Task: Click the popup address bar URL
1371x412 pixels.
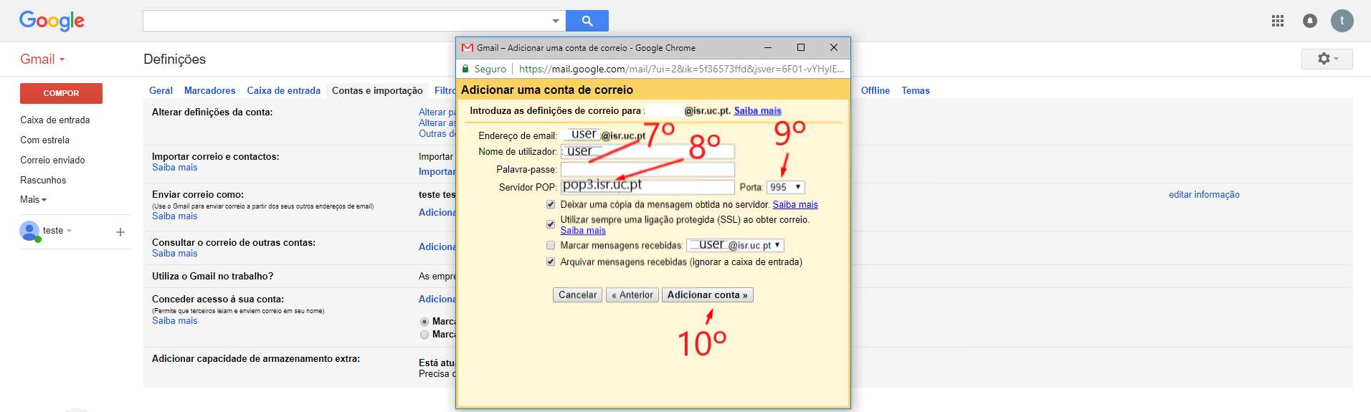Action: click(x=681, y=69)
